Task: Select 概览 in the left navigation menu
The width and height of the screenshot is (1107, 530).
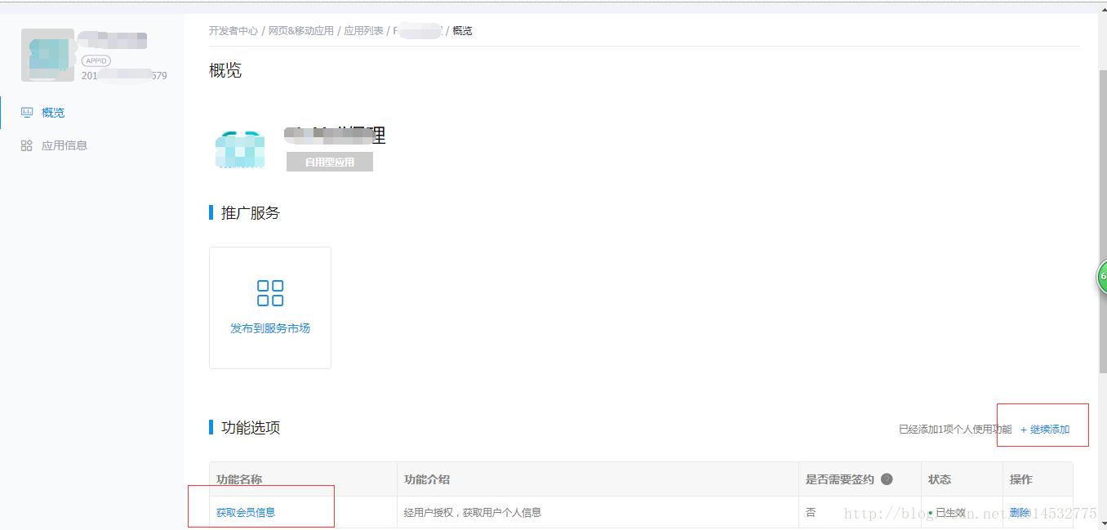Action: pos(53,112)
